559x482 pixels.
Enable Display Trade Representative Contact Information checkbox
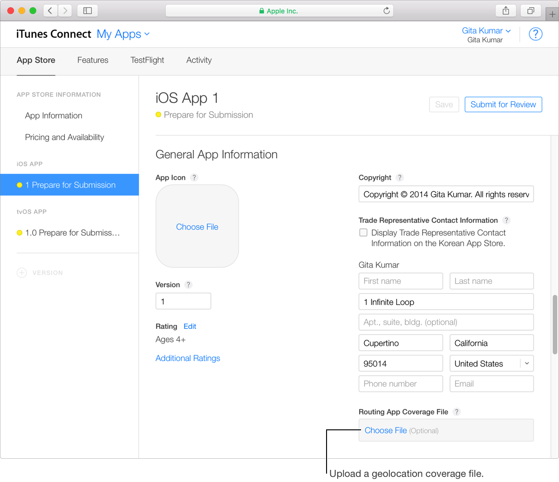coord(363,233)
